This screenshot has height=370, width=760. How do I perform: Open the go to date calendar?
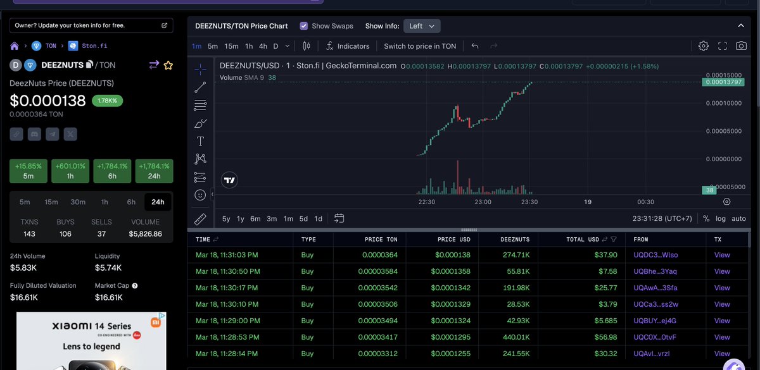(x=339, y=218)
